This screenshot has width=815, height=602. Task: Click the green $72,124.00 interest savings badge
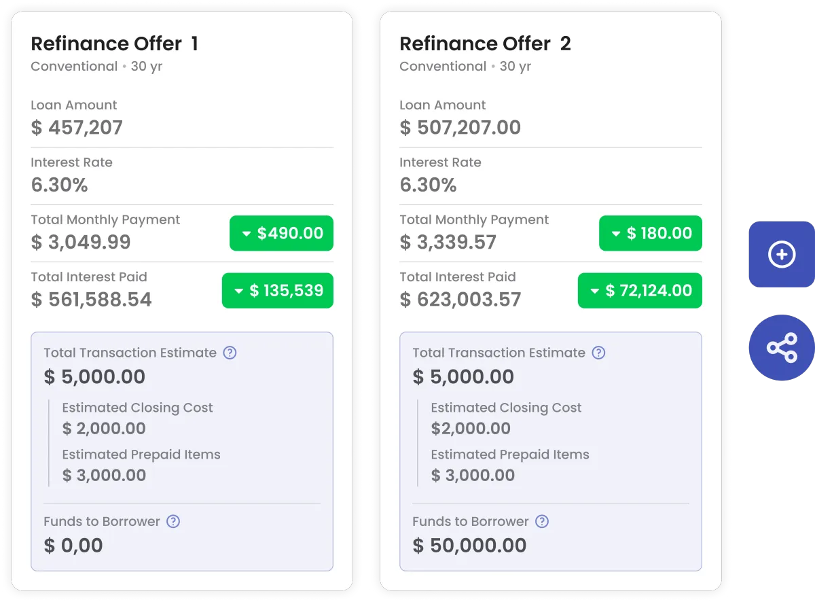pos(640,291)
